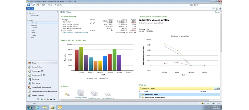Image resolution: width=249 pixels, height=110 pixels.
Task: Click the Add Indicators link
Action: [67, 32]
